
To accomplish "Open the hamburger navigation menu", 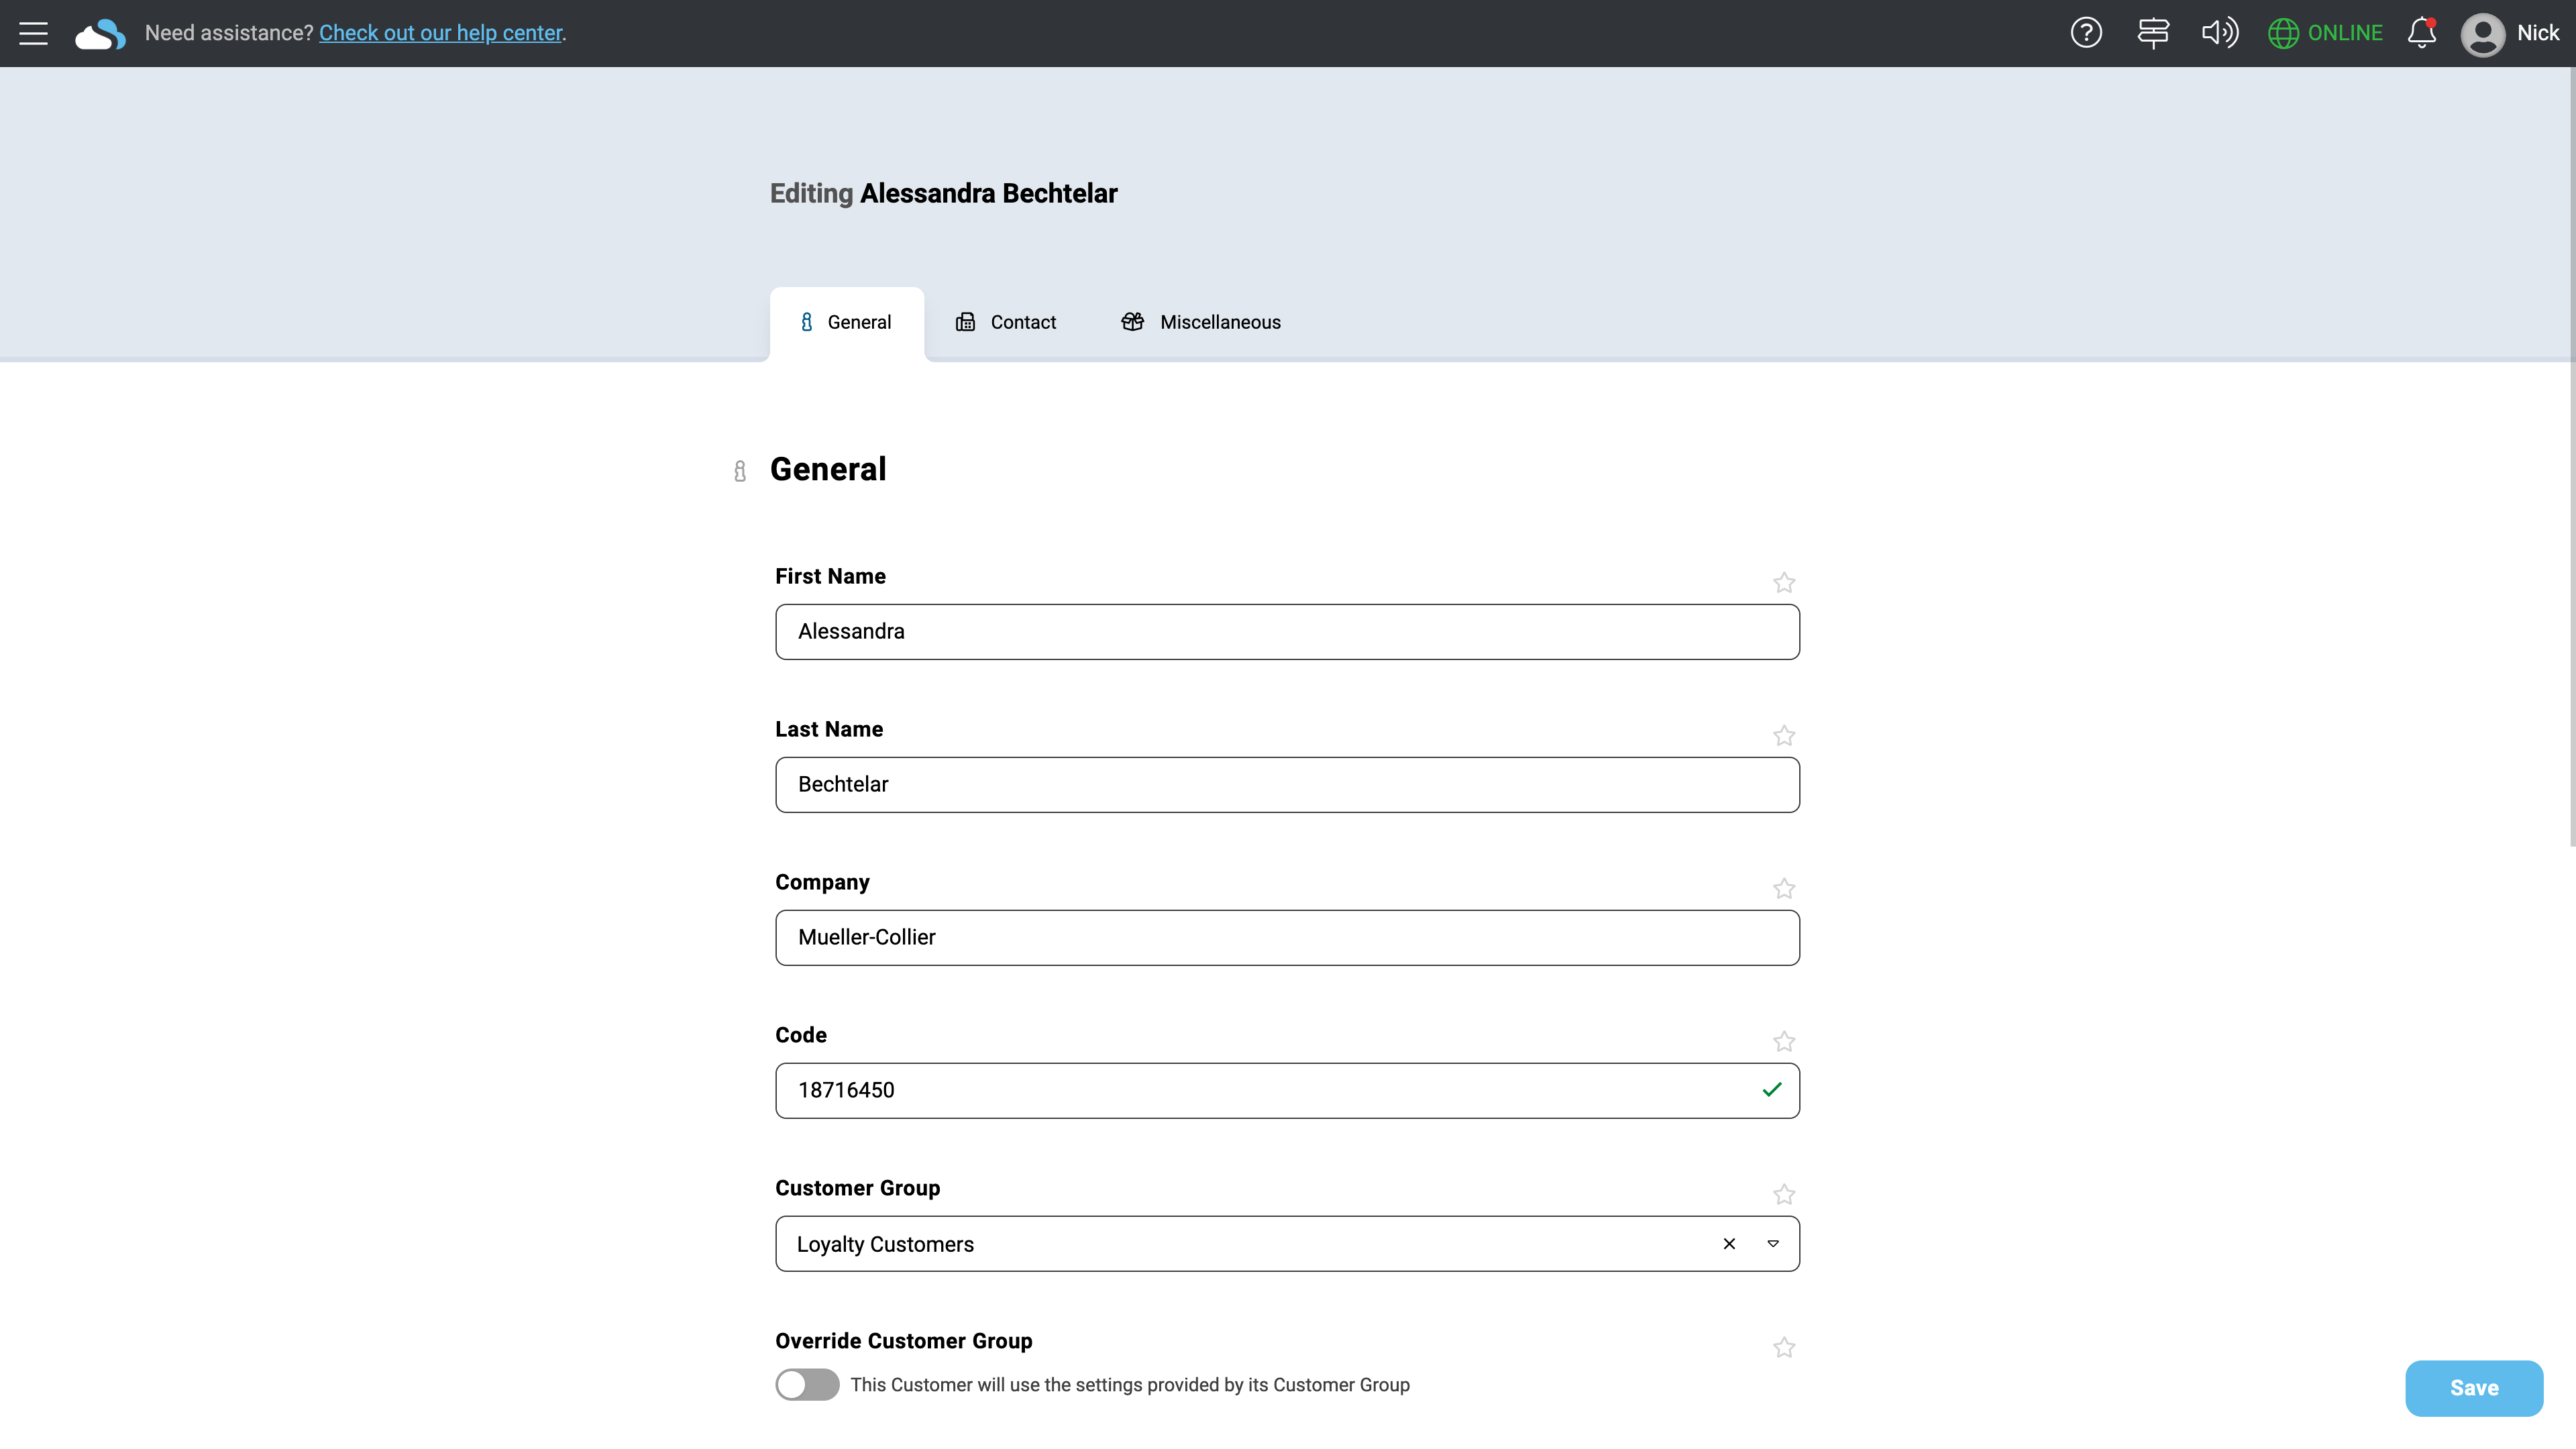I will point(33,33).
